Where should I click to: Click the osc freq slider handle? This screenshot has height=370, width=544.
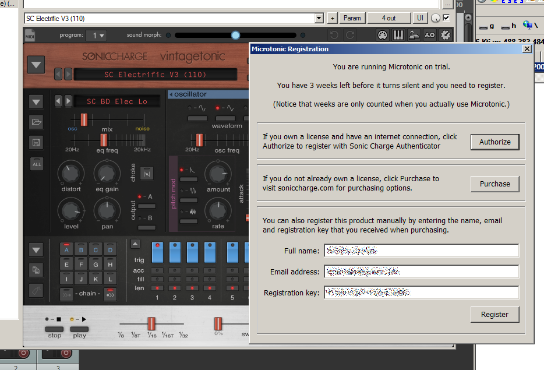tap(200, 140)
